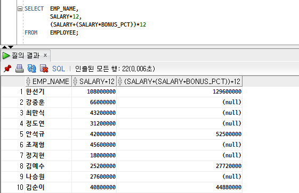
Task: Select value 25200000
Action: 94,166
